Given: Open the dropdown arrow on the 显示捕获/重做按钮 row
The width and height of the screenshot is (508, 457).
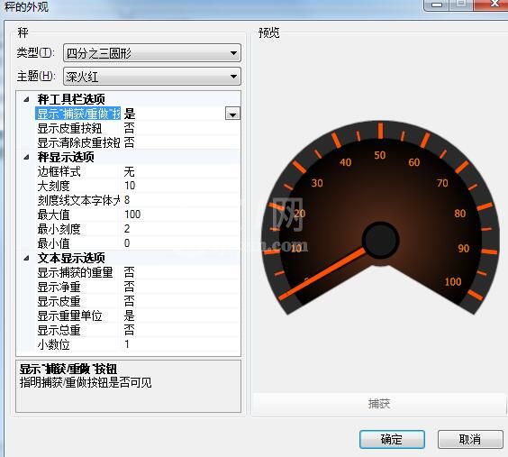Looking at the screenshot, I should coord(232,114).
